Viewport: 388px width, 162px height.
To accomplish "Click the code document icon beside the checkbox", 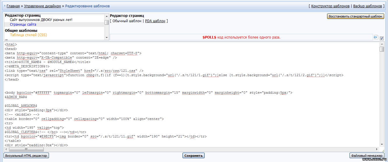I will [x=376, y=37].
